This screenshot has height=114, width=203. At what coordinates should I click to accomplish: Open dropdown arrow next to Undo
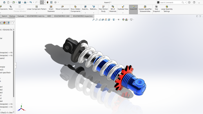[x=33, y=2]
